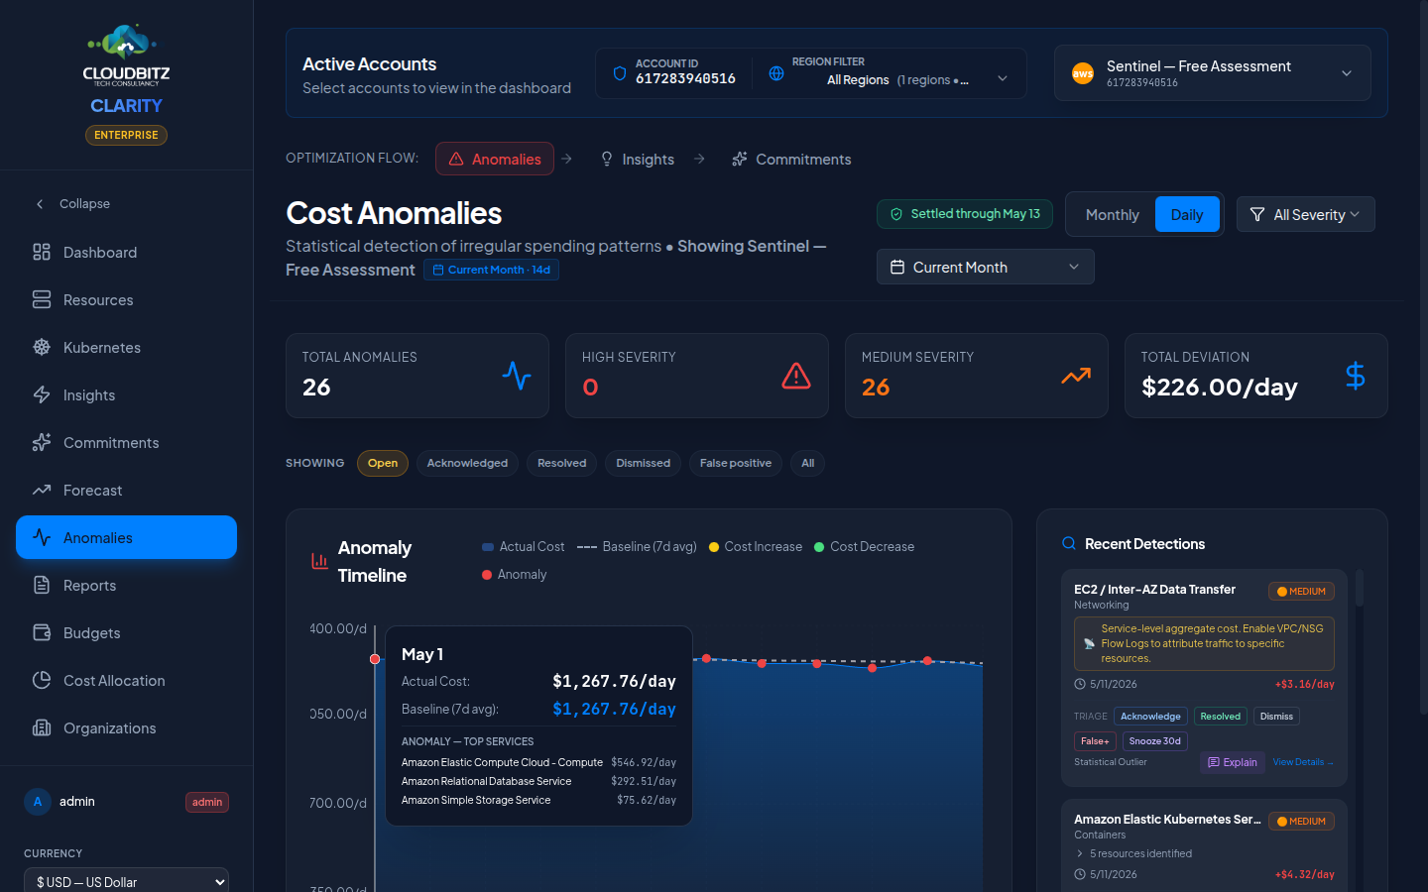This screenshot has height=892, width=1428.
Task: Select the Daily view toggle
Action: tap(1187, 215)
